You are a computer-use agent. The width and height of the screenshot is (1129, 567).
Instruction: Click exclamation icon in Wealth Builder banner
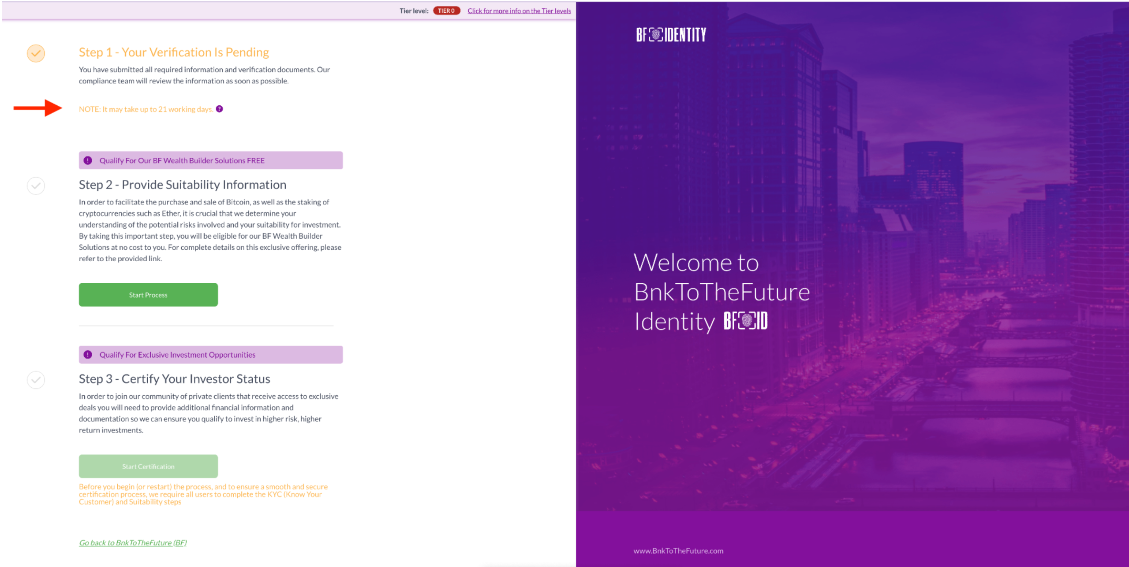tap(88, 160)
